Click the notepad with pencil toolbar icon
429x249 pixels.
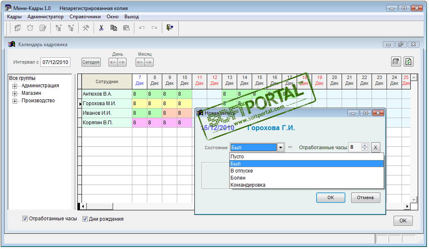(43, 28)
